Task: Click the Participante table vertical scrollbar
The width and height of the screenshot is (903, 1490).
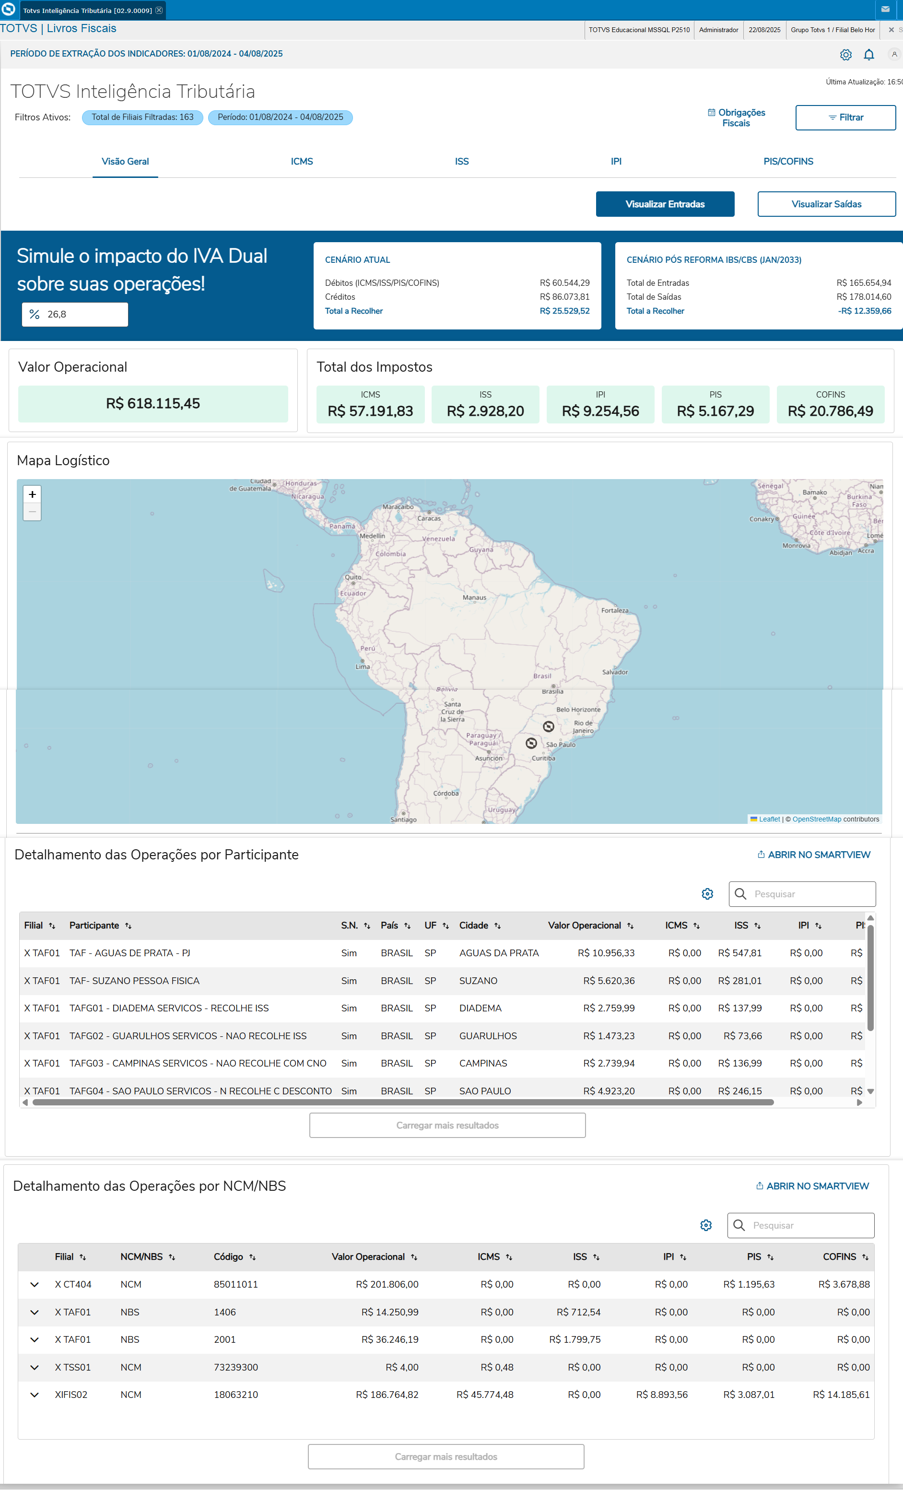Action: (x=870, y=978)
